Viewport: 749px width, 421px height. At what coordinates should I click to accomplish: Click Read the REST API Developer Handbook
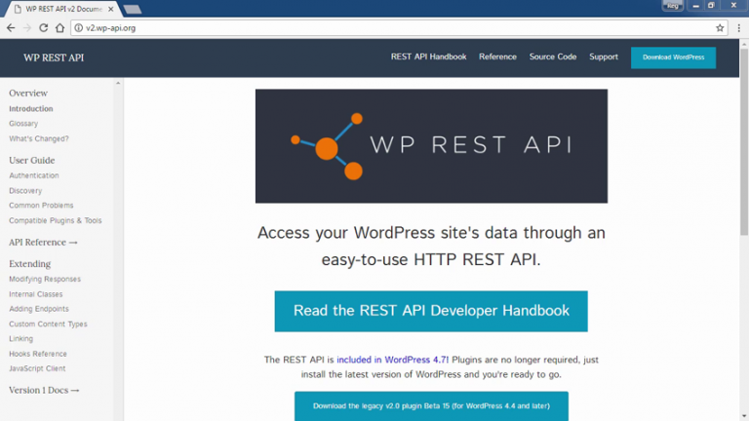click(431, 311)
